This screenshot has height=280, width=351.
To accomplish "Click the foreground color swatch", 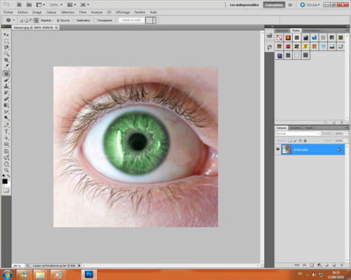I will (5, 181).
